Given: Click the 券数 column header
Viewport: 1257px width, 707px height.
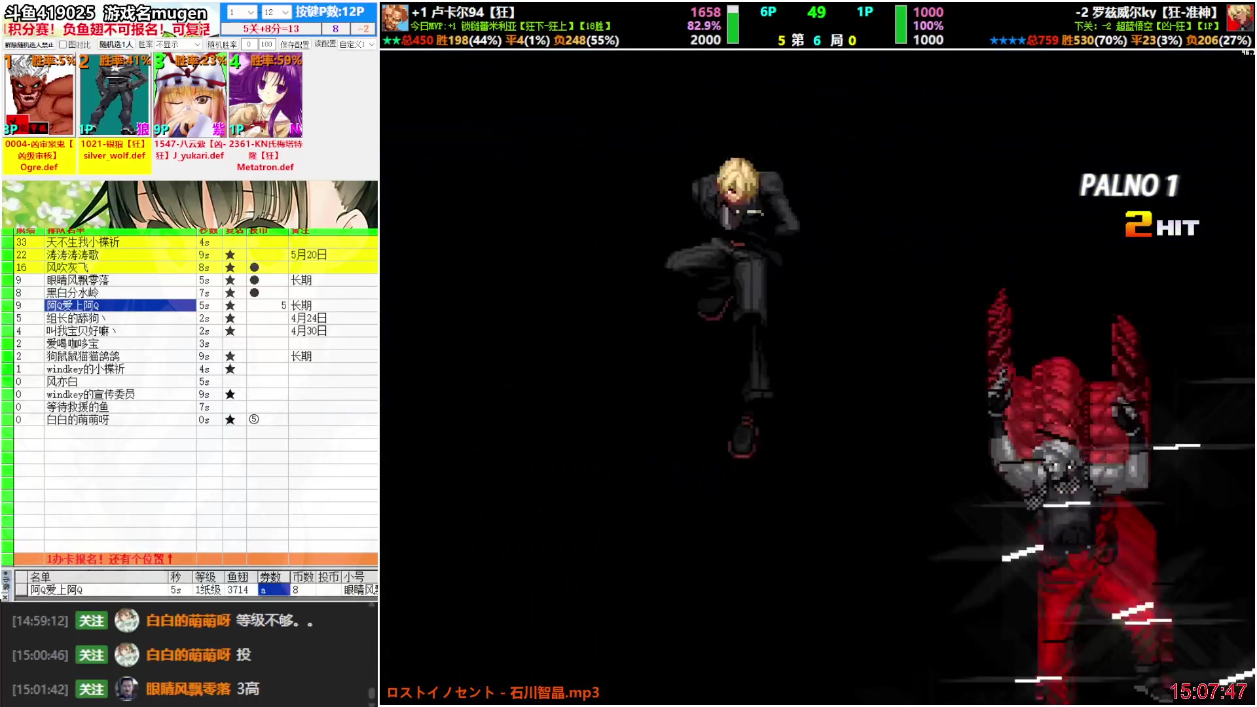Looking at the screenshot, I should point(274,577).
